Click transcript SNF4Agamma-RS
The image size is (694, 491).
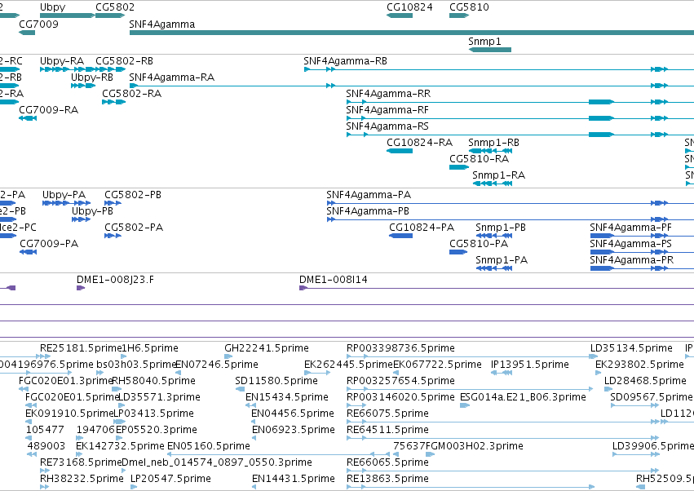[520, 135]
